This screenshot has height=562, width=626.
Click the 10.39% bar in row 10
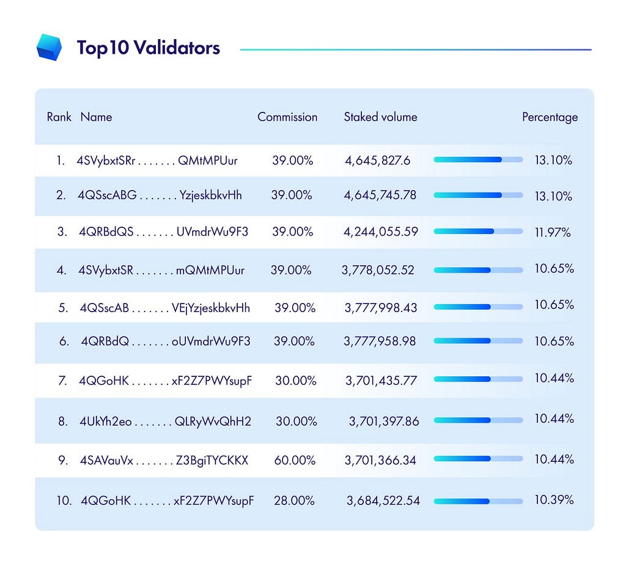click(478, 502)
